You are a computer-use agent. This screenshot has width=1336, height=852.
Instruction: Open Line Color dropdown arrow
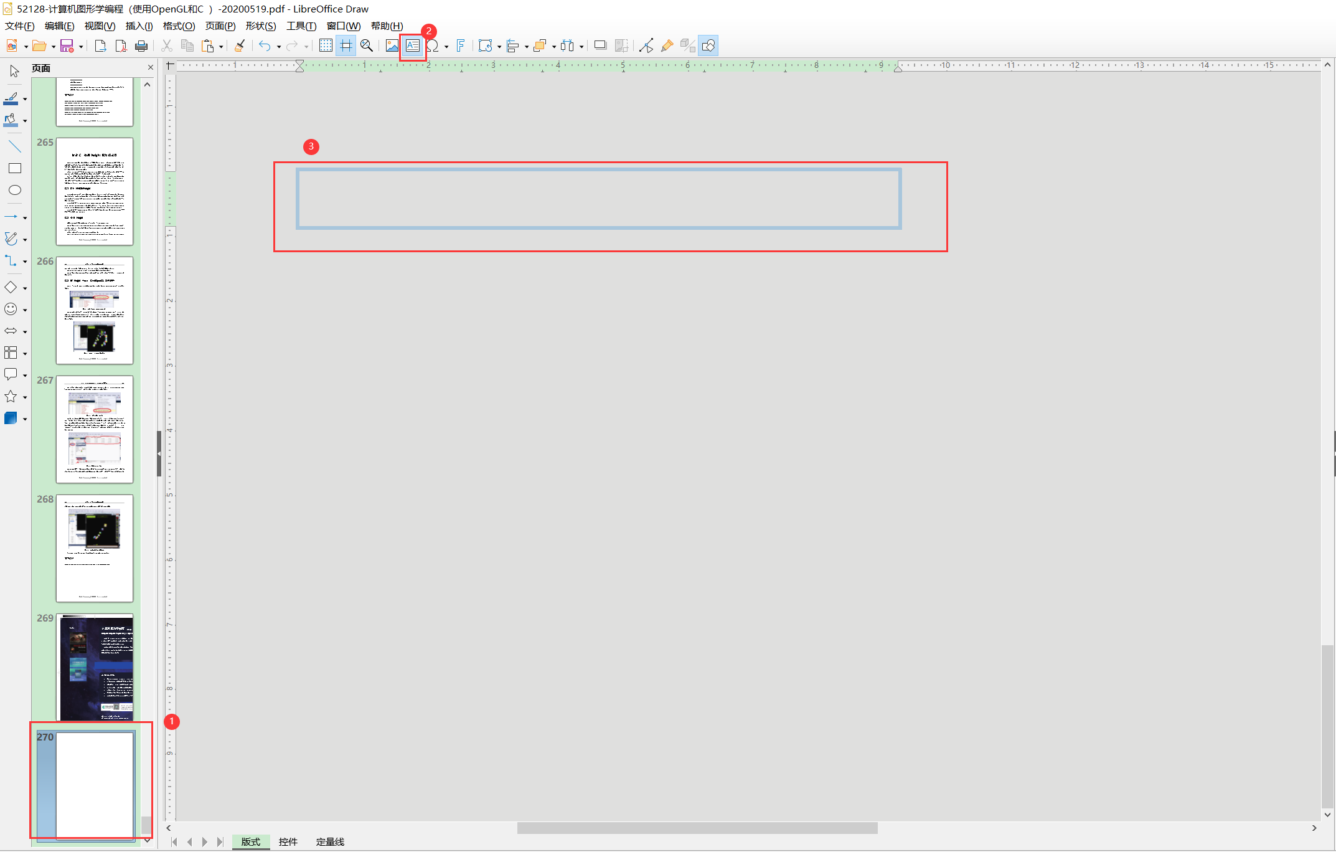(x=25, y=99)
